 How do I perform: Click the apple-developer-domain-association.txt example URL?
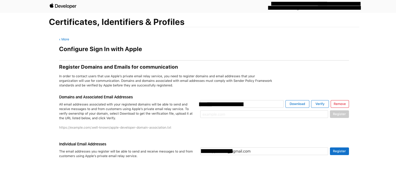click(115, 128)
